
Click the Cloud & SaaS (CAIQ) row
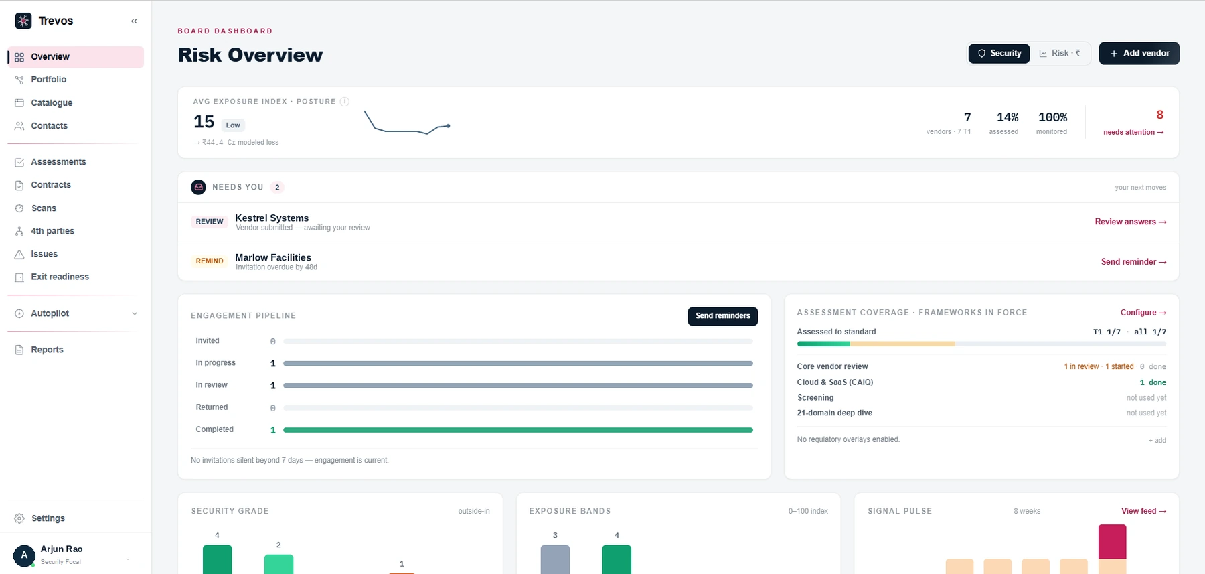pos(981,382)
